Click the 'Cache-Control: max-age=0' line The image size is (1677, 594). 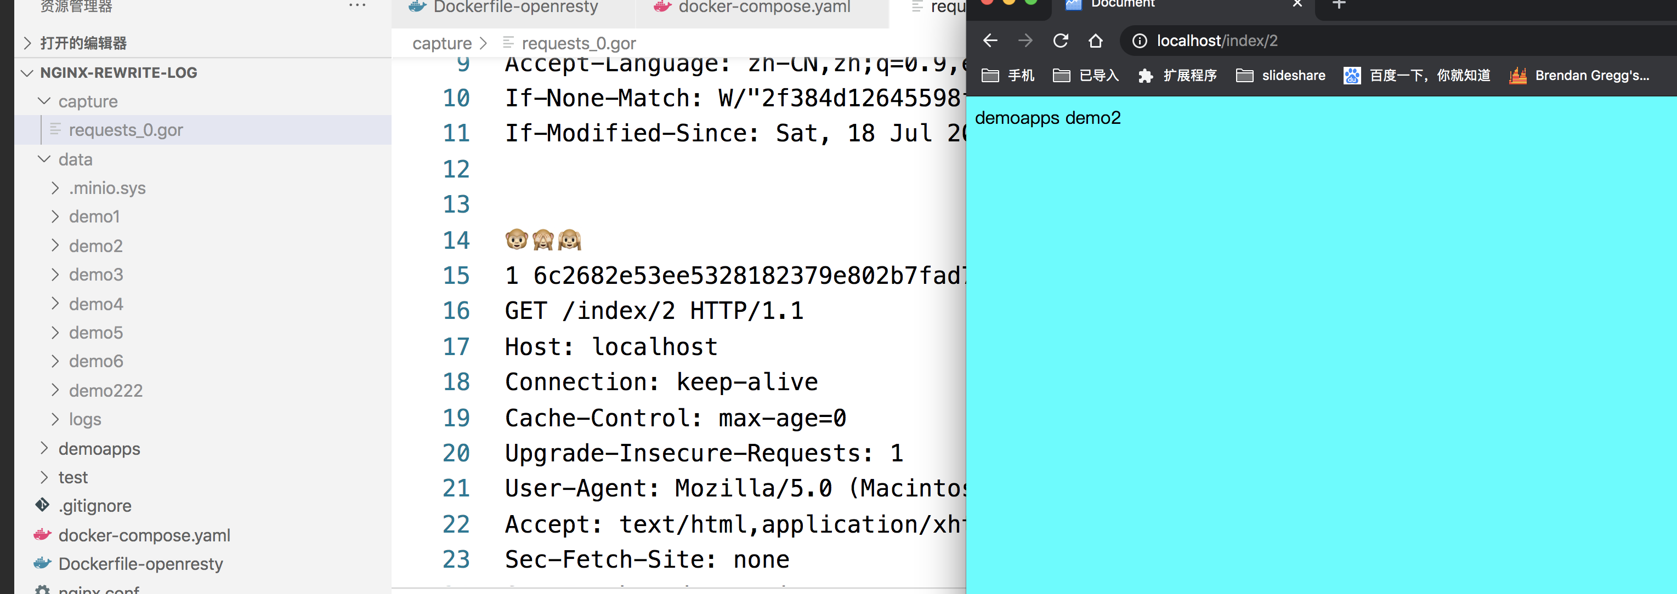tap(675, 418)
